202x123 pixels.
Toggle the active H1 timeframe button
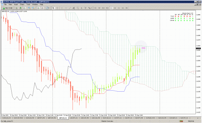(111, 8)
